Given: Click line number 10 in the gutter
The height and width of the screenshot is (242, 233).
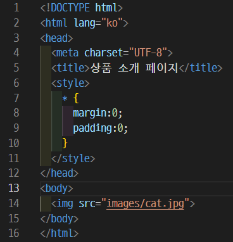Looking at the screenshot, I should click(14, 143).
